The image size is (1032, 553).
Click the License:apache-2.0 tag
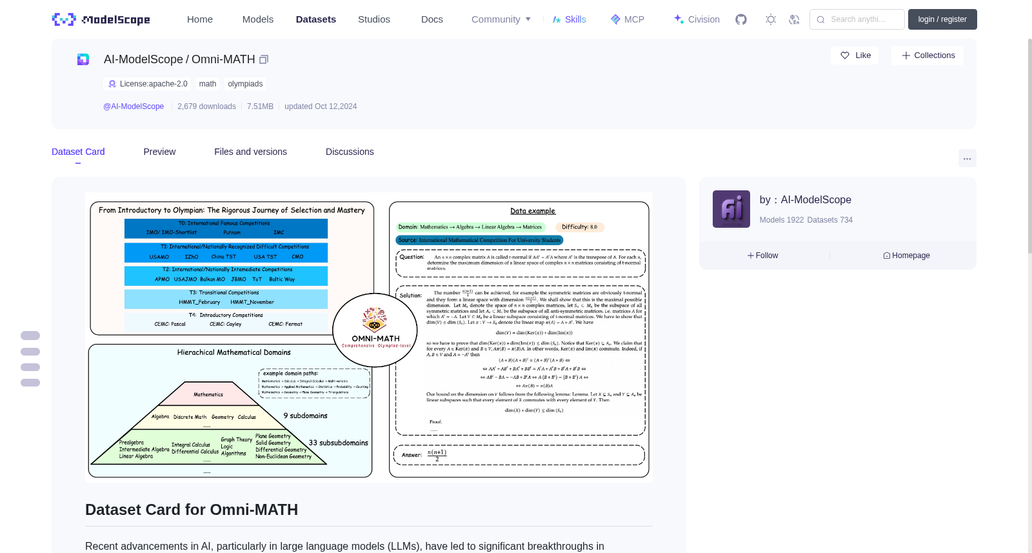(x=148, y=84)
